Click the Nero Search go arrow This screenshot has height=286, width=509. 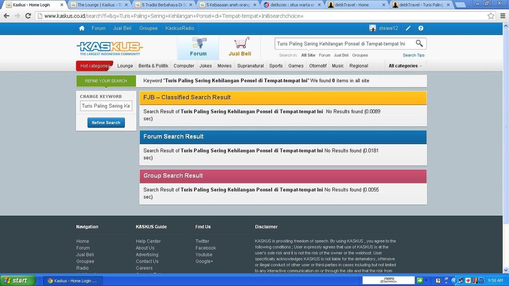tap(420, 280)
